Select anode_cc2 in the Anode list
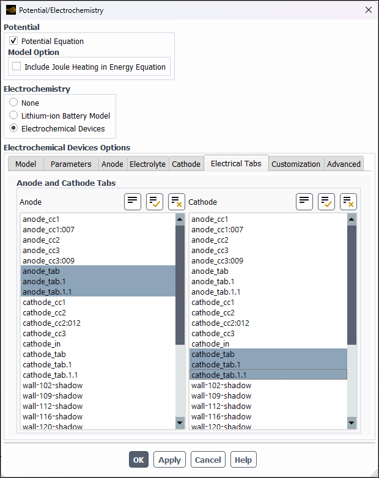The image size is (379, 478). [x=98, y=240]
